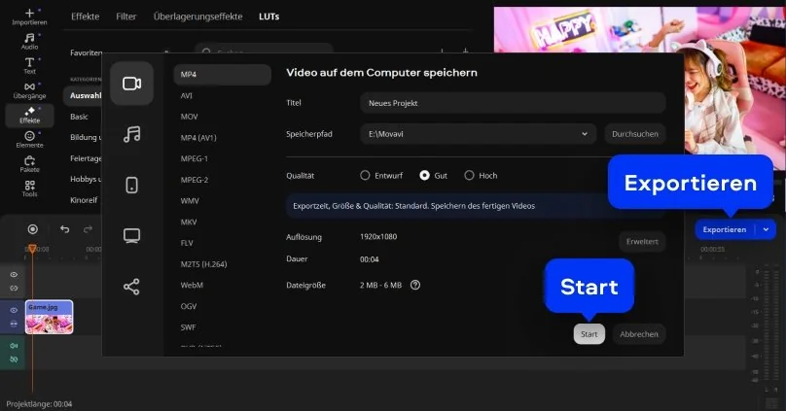The image size is (786, 411).
Task: Toggle visibility eye on Game.jpg track
Action: point(14,310)
